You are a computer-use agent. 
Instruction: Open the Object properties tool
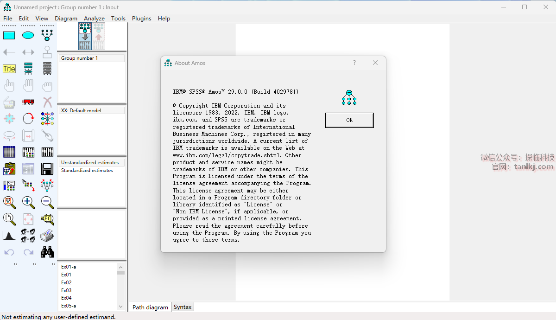[x=9, y=186]
